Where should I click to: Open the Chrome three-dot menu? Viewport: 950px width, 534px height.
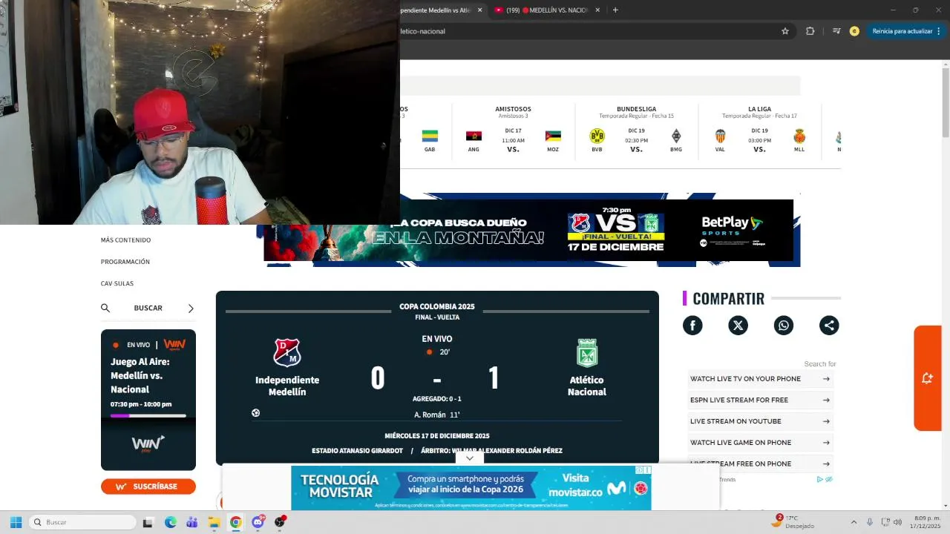pos(939,31)
